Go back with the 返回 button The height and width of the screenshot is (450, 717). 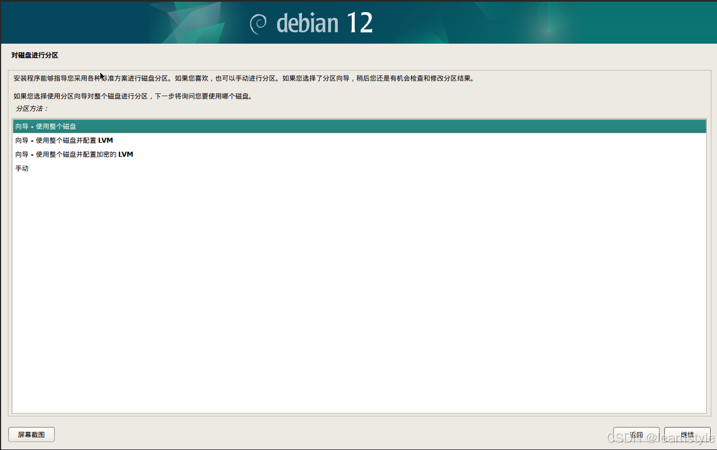(x=636, y=435)
